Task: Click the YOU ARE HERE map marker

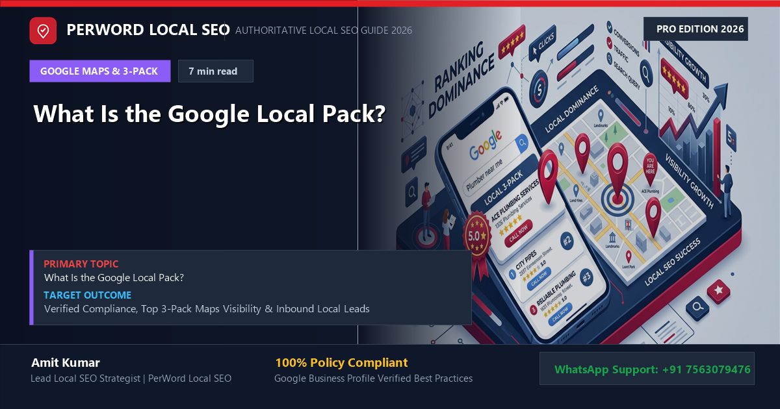Action: click(650, 170)
